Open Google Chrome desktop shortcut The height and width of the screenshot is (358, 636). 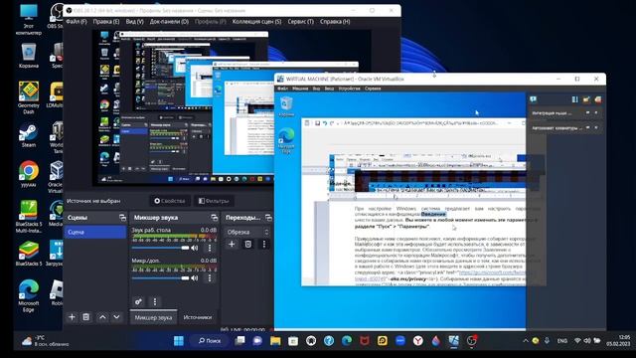coord(29,174)
